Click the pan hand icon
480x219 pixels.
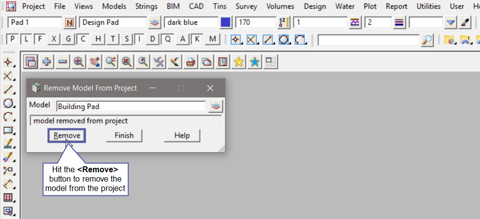tap(95, 62)
